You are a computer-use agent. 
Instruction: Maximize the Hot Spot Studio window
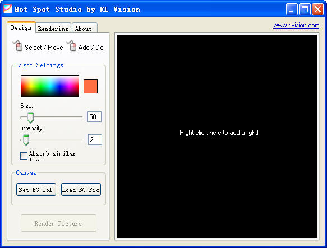click(305, 10)
